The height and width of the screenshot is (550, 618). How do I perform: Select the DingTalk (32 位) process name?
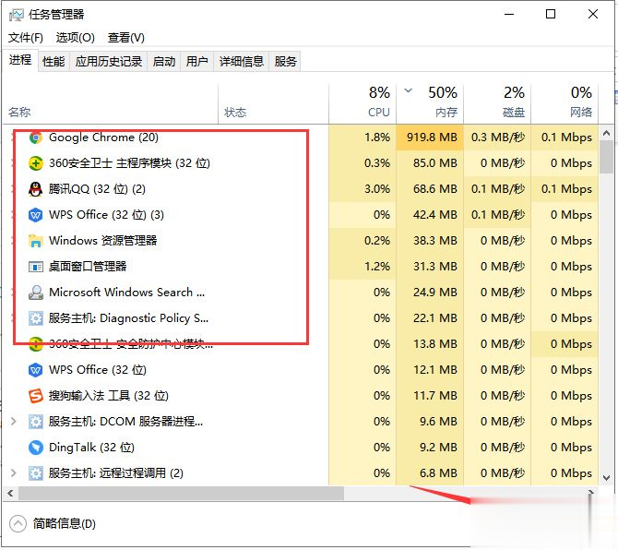pyautogui.click(x=91, y=447)
